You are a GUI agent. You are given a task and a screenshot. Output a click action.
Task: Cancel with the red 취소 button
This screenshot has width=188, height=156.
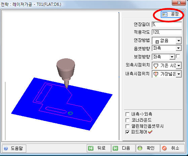[173, 148]
